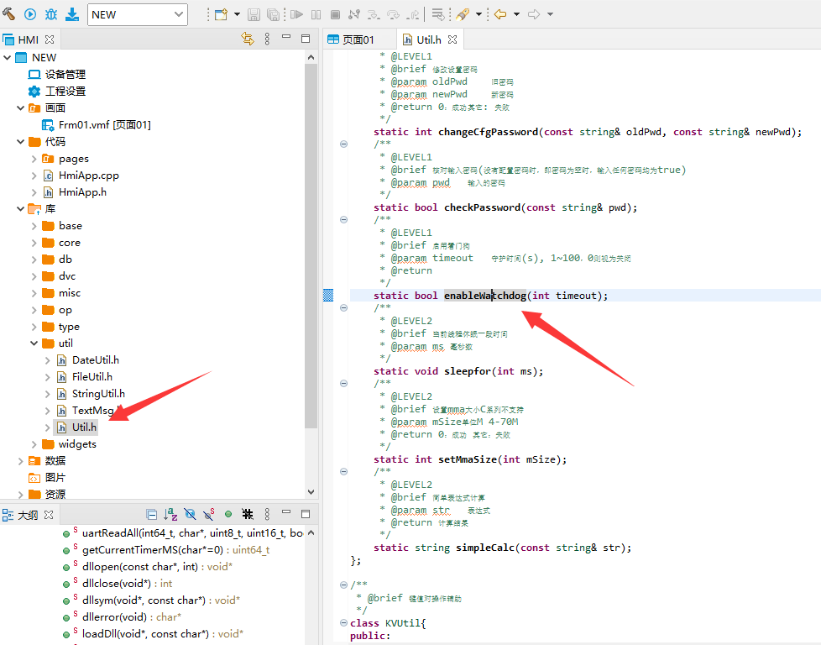The height and width of the screenshot is (645, 821).
Task: Click the blue run play icon
Action: [30, 14]
